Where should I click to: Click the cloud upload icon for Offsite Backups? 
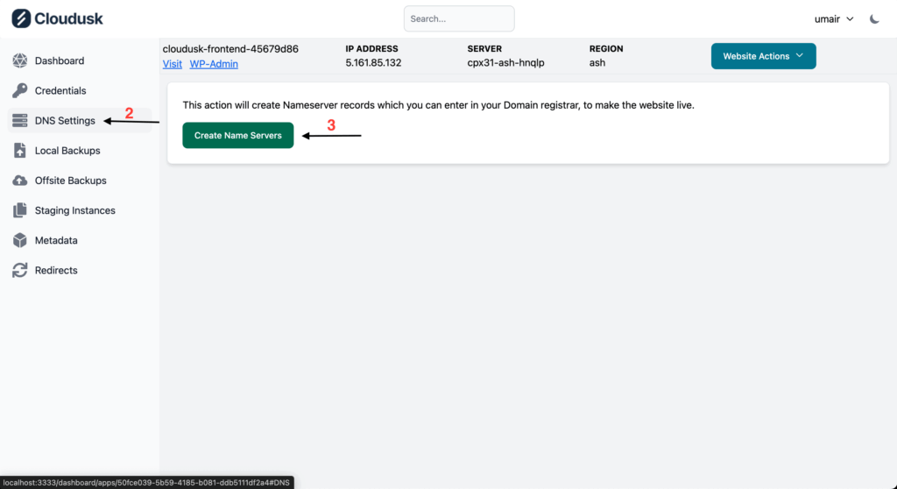(x=19, y=181)
